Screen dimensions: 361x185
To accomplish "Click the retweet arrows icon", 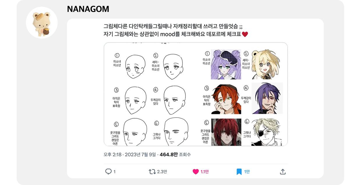I will tap(152, 172).
